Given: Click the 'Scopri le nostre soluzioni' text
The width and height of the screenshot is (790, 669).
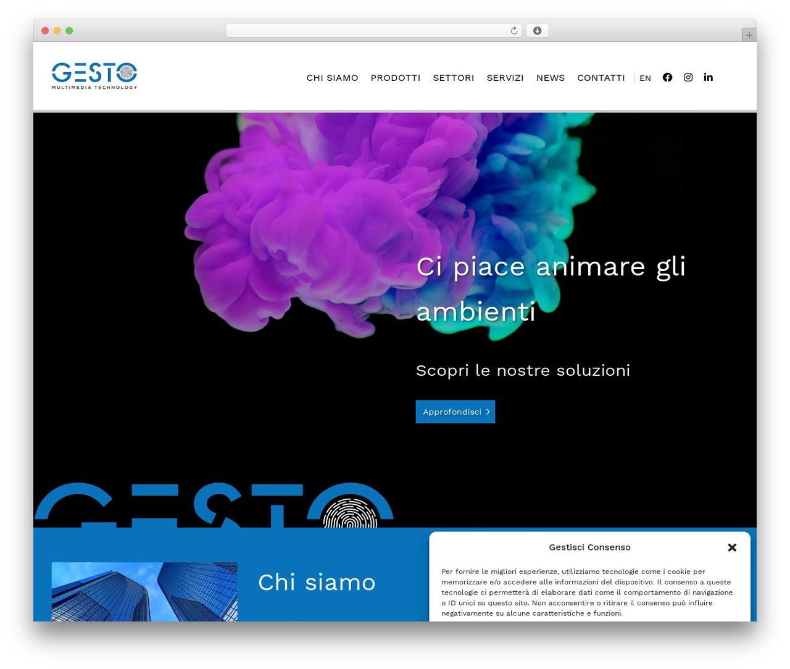Looking at the screenshot, I should 523,370.
